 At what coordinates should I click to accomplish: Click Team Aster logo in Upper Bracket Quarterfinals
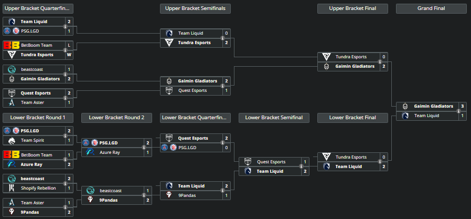12,102
